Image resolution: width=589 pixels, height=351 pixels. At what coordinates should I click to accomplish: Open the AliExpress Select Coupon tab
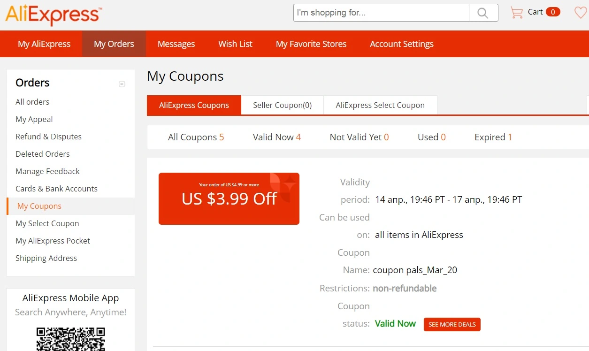pyautogui.click(x=380, y=105)
